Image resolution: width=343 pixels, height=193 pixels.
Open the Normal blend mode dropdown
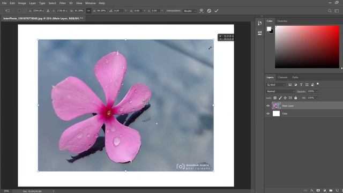click(280, 91)
